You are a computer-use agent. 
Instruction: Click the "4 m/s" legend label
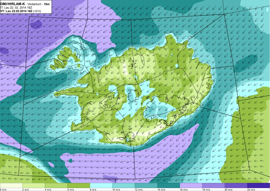pyautogui.click(x=48, y=190)
